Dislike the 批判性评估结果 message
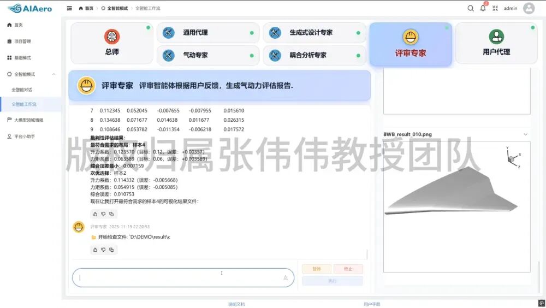Viewport: 546px width, 308px height. pos(103,214)
